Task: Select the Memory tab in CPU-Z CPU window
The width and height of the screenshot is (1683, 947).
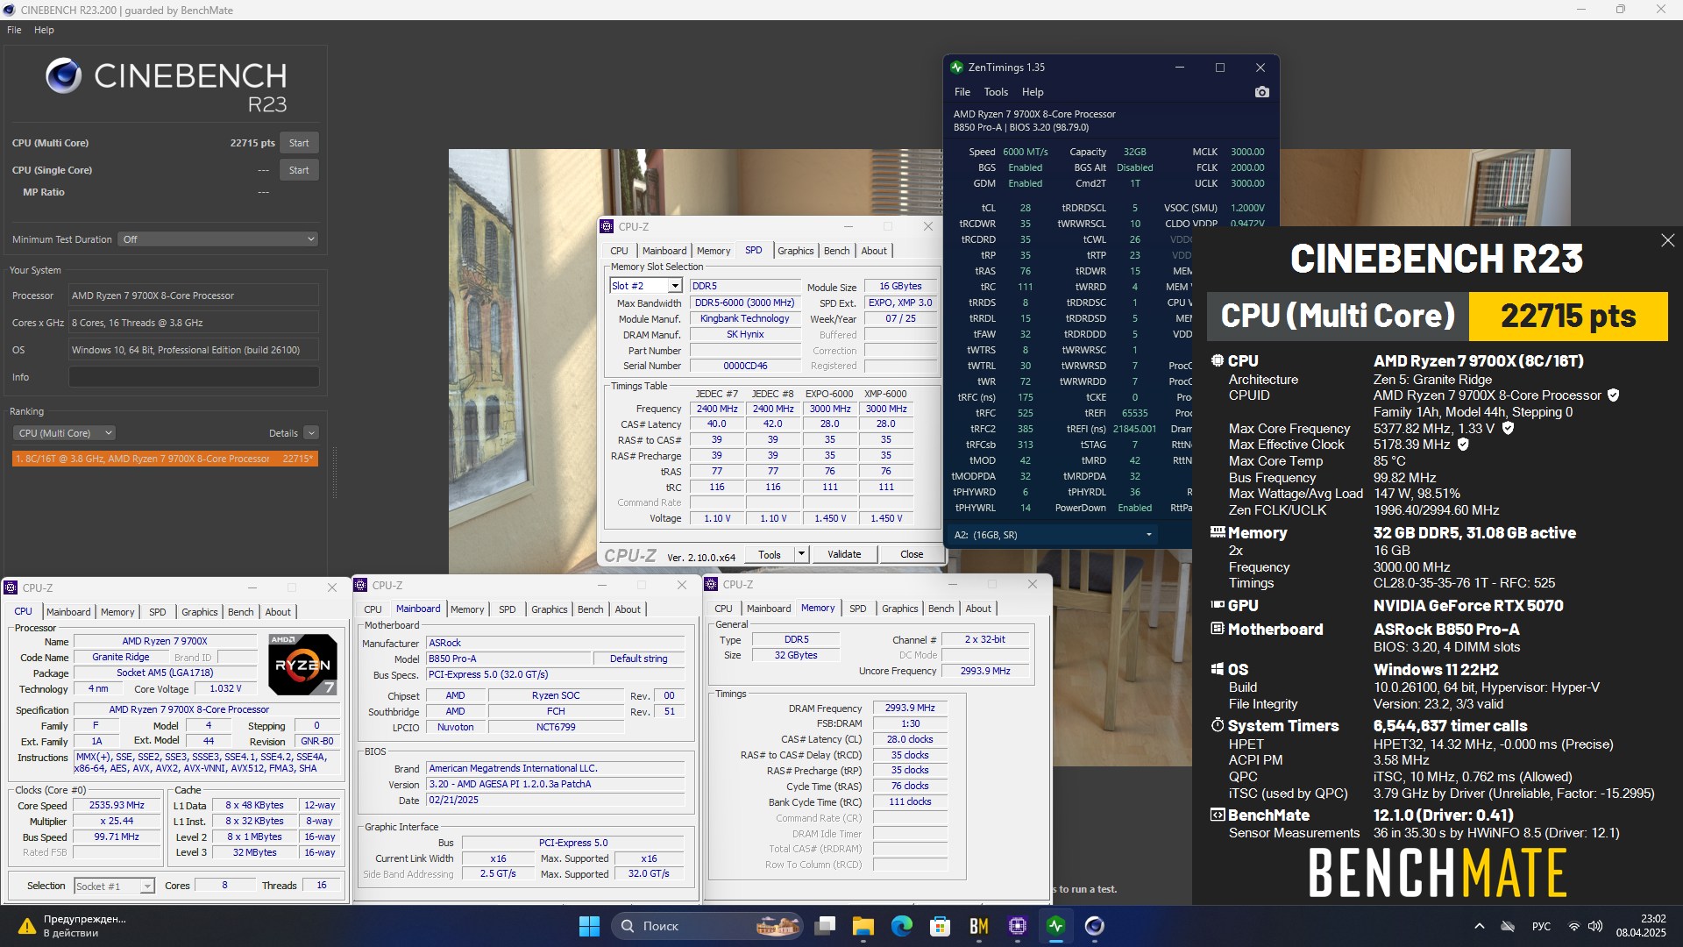Action: coord(117,612)
